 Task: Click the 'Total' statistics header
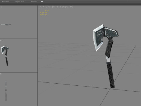(47, 11)
